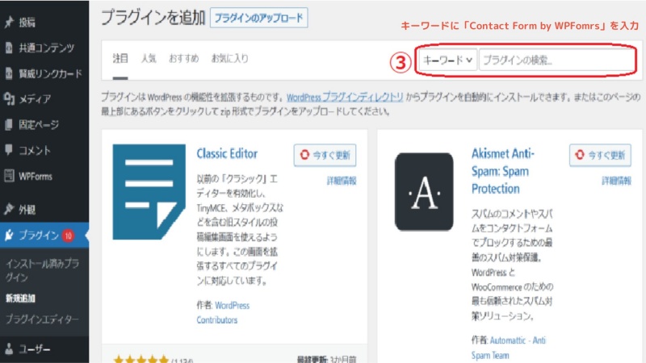Select the 新規追加 submenu item
Screen dimensions: 646x363
(x=21, y=298)
